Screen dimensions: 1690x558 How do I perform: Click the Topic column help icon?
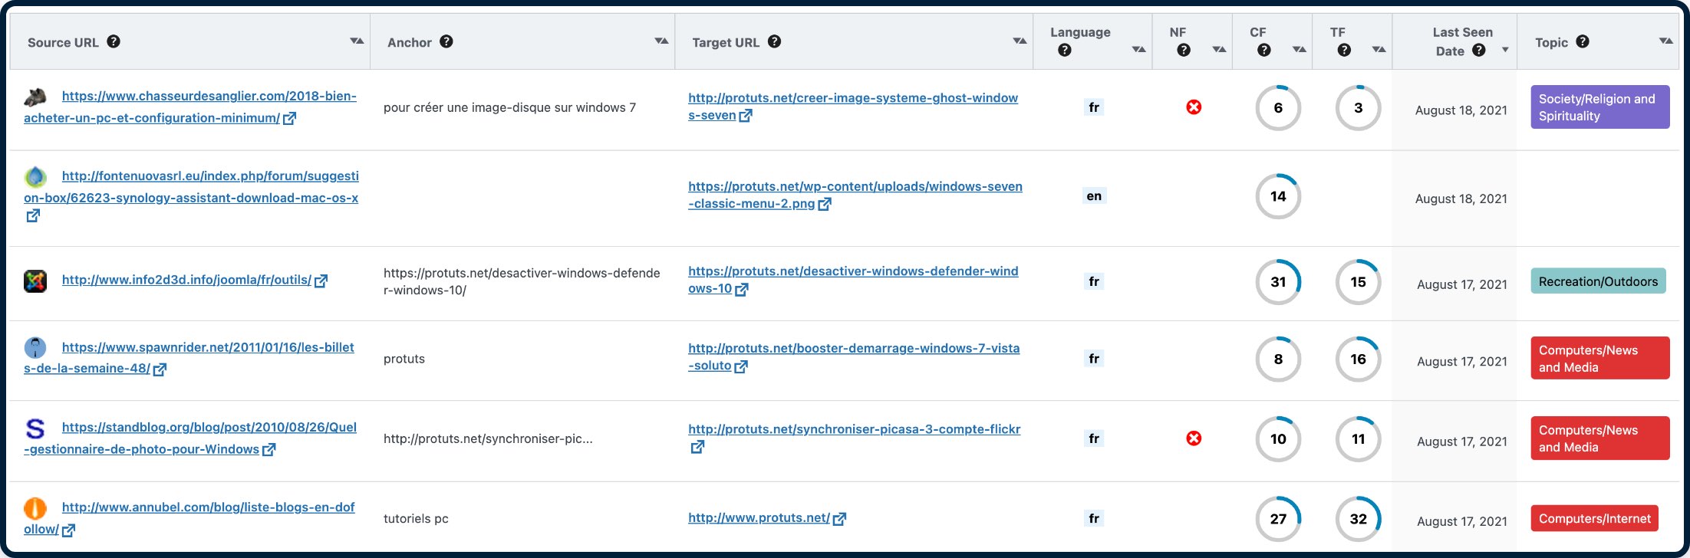(1583, 41)
